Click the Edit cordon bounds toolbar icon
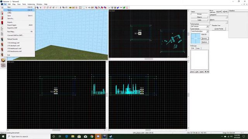This screenshot has width=248, height=139. click(x=73, y=8)
